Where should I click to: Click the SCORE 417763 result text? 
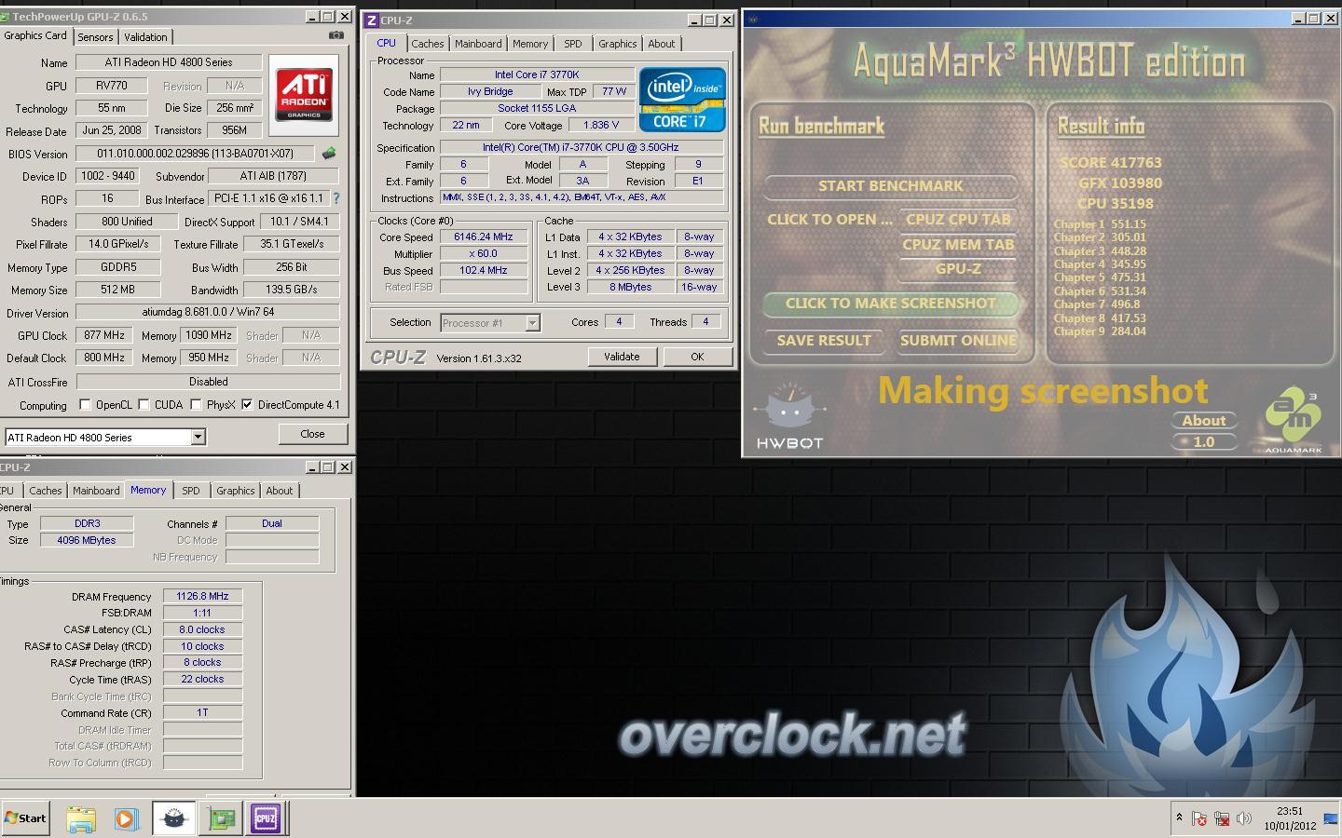pyautogui.click(x=1111, y=162)
